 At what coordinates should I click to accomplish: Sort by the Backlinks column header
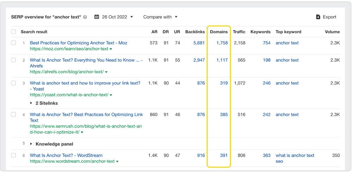tap(195, 32)
